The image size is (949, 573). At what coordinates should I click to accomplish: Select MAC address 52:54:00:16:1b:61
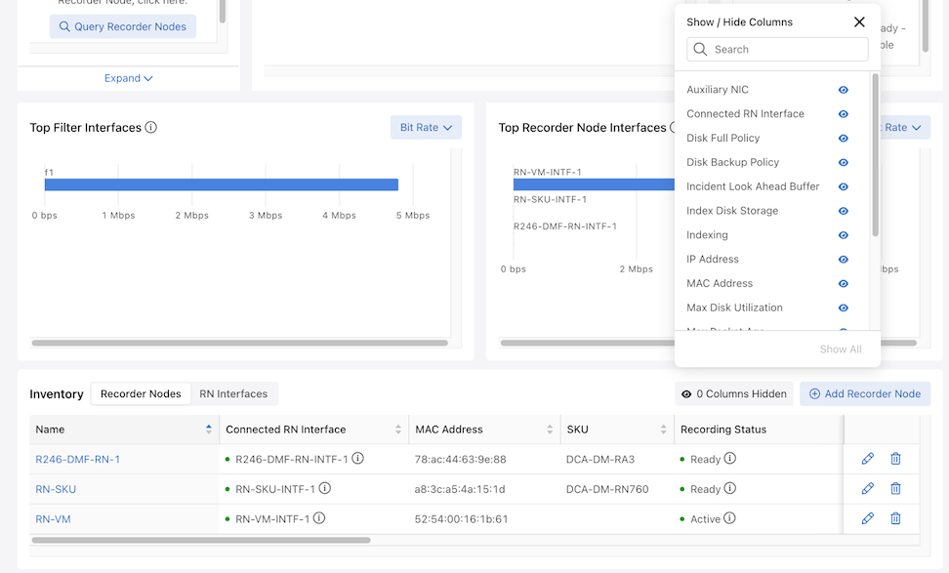click(461, 519)
